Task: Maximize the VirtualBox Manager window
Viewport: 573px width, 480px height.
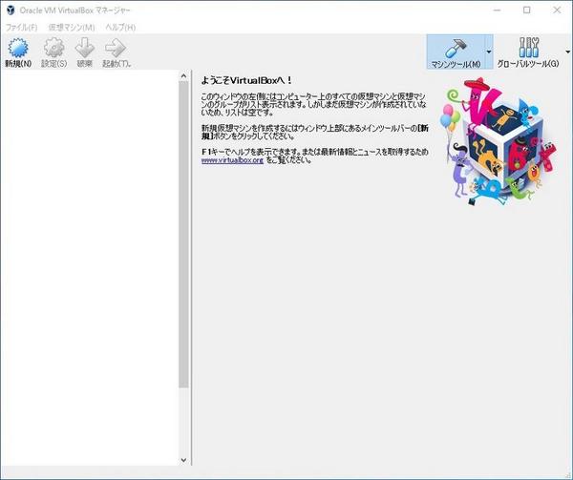Action: 526,10
